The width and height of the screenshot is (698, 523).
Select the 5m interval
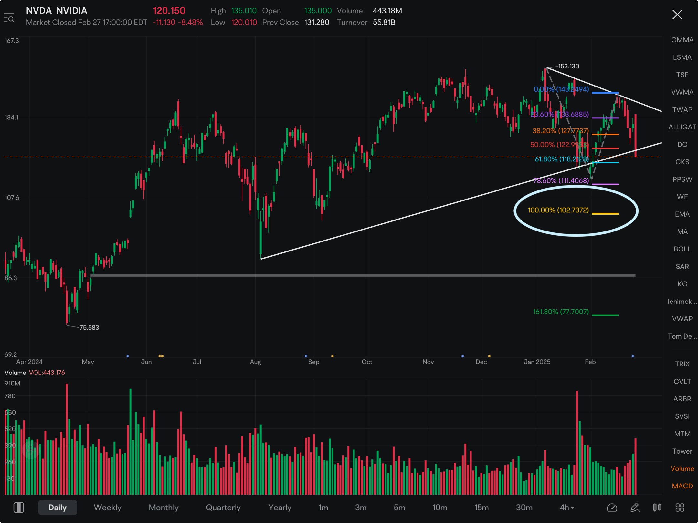(x=399, y=508)
